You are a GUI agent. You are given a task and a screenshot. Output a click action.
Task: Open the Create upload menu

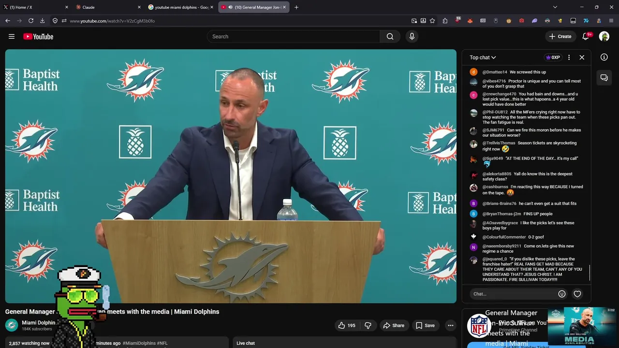coord(560,36)
